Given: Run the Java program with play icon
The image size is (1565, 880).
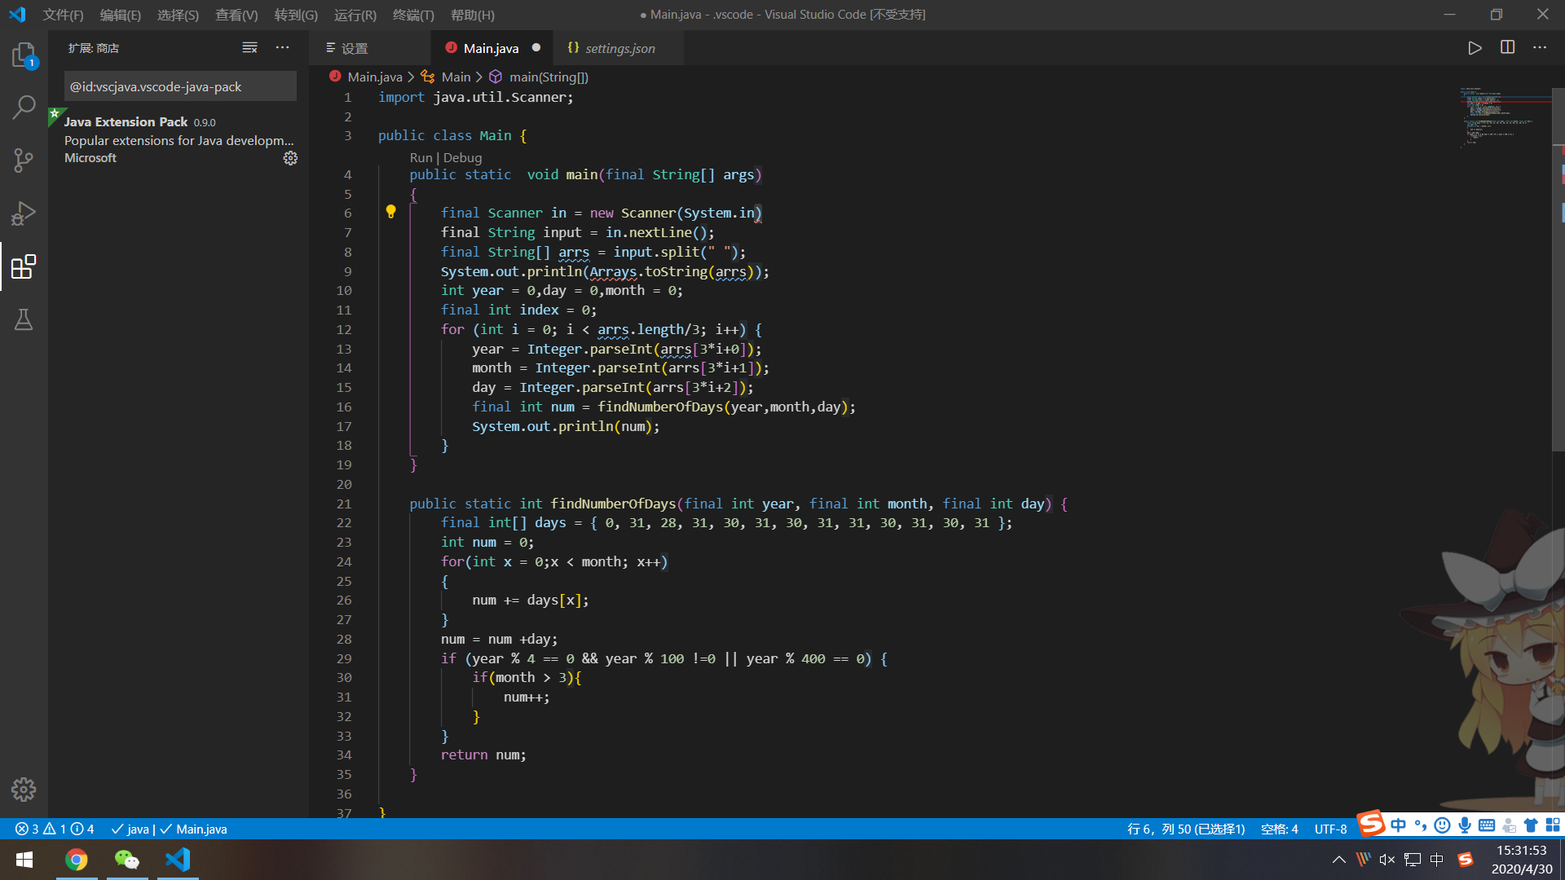Looking at the screenshot, I should point(1475,48).
